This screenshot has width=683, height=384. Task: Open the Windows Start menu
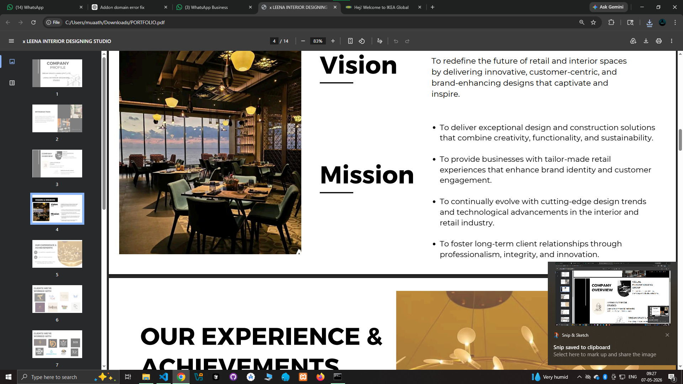pyautogui.click(x=9, y=377)
